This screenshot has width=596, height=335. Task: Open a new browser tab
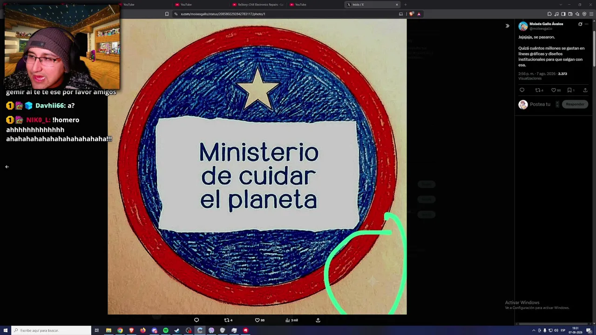click(405, 5)
